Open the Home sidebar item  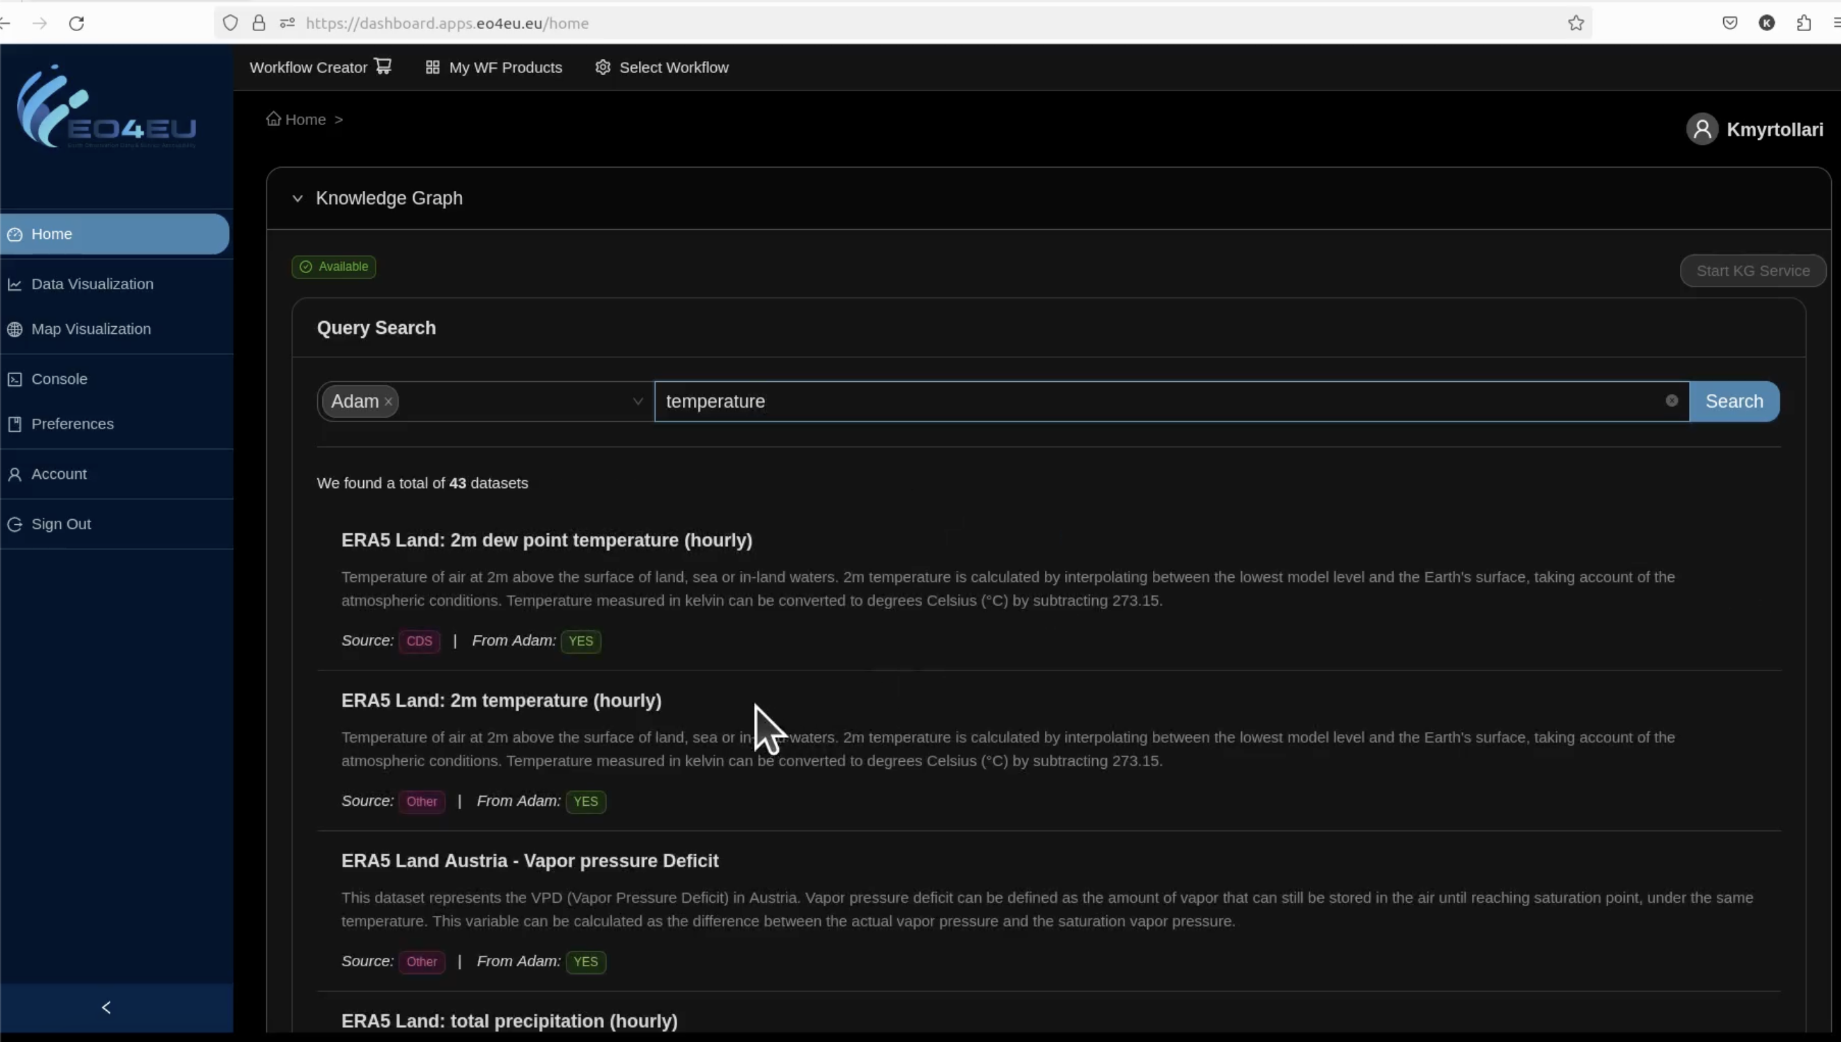click(x=115, y=234)
